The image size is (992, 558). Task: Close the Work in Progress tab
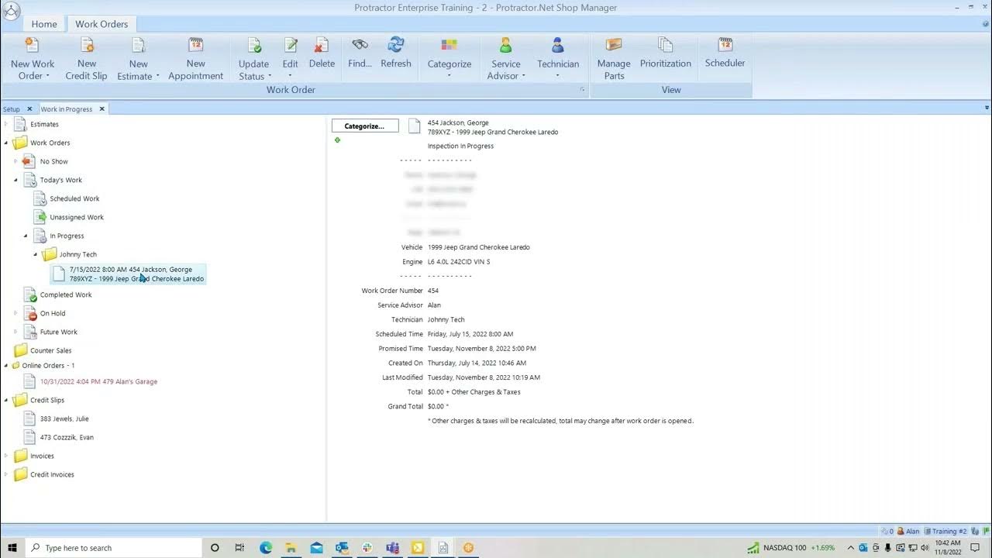pyautogui.click(x=102, y=109)
